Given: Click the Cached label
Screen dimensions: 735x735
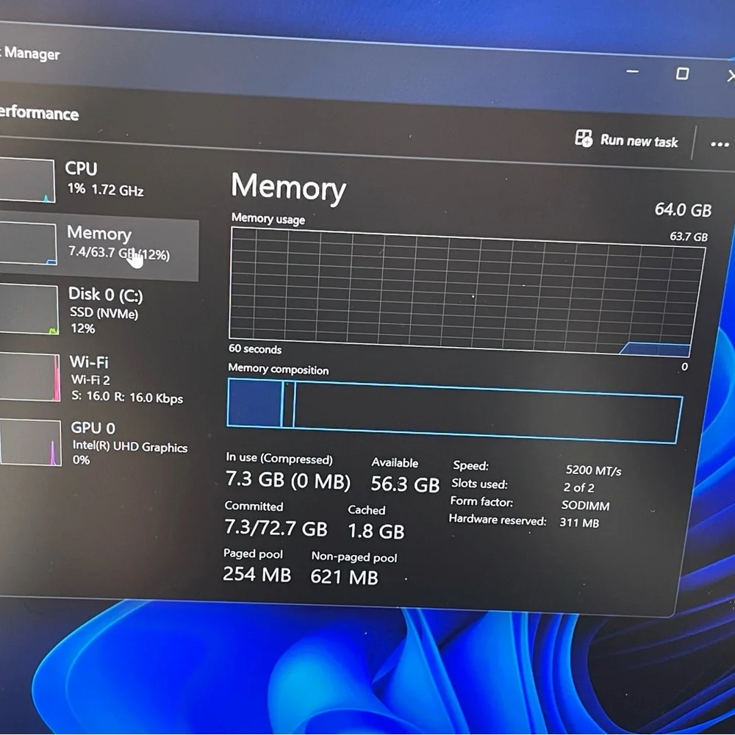Looking at the screenshot, I should 367,510.
